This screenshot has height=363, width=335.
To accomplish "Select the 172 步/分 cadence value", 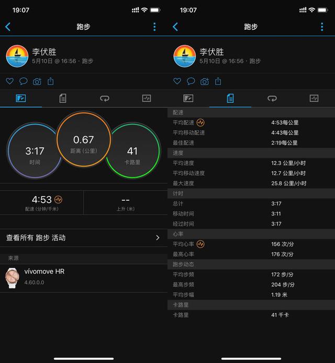I will click(282, 274).
